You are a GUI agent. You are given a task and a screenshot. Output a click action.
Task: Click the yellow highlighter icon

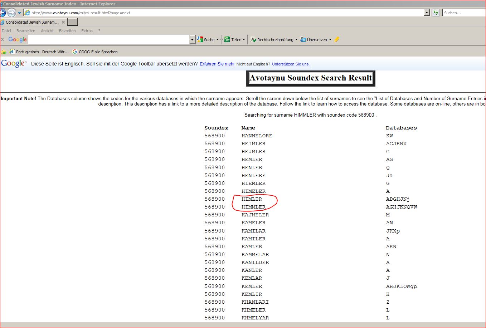[336, 39]
